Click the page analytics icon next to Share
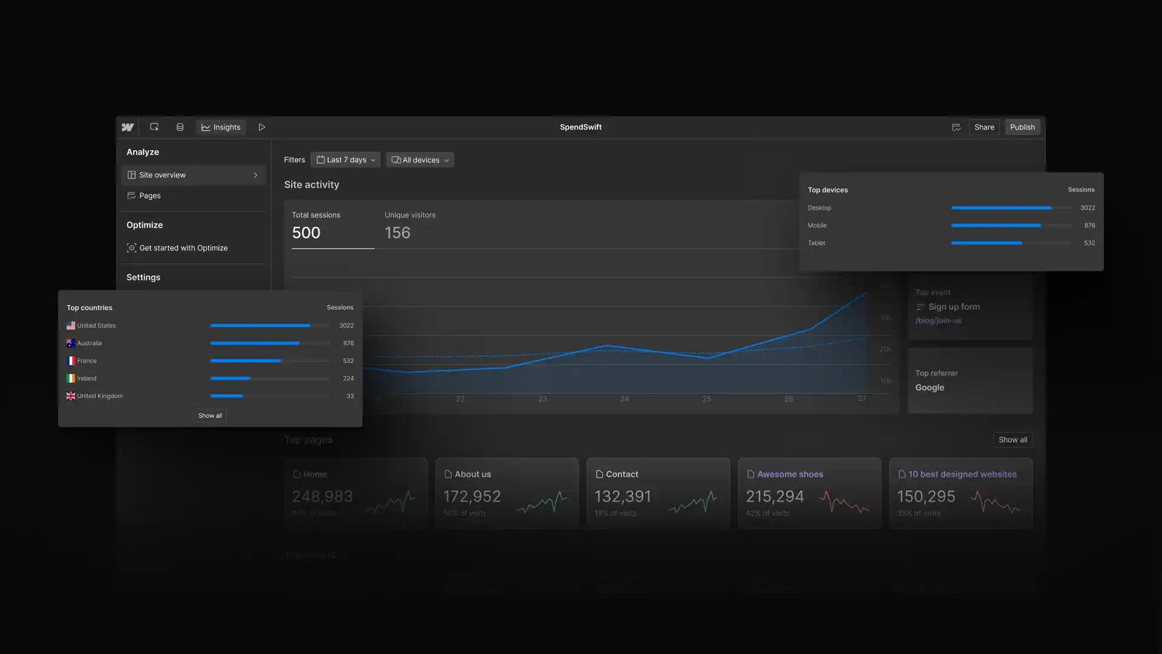 click(956, 127)
